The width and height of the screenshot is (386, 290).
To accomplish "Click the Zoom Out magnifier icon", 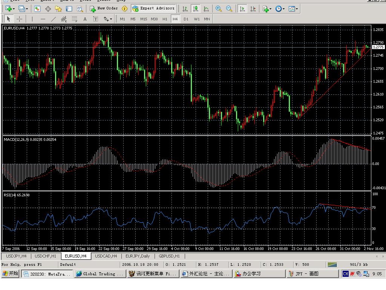I will pyautogui.click(x=229, y=9).
